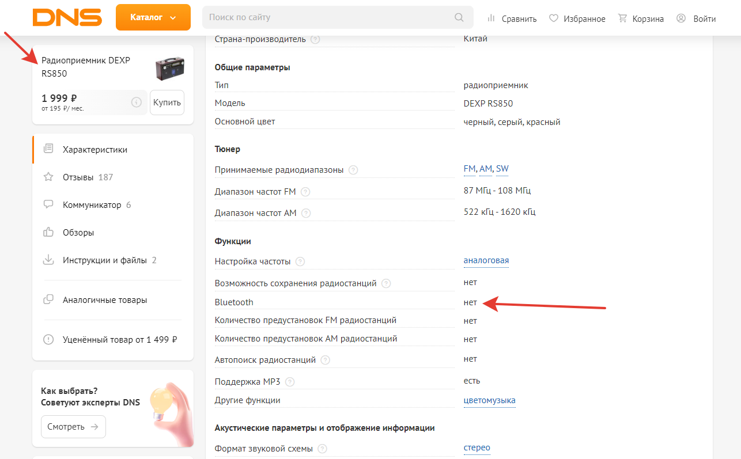Click the Сравнить bar chart icon

point(492,18)
